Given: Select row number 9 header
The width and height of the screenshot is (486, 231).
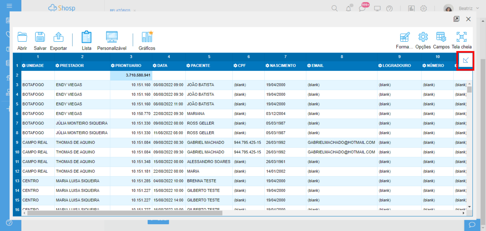Looking at the screenshot, I should coord(17,142).
